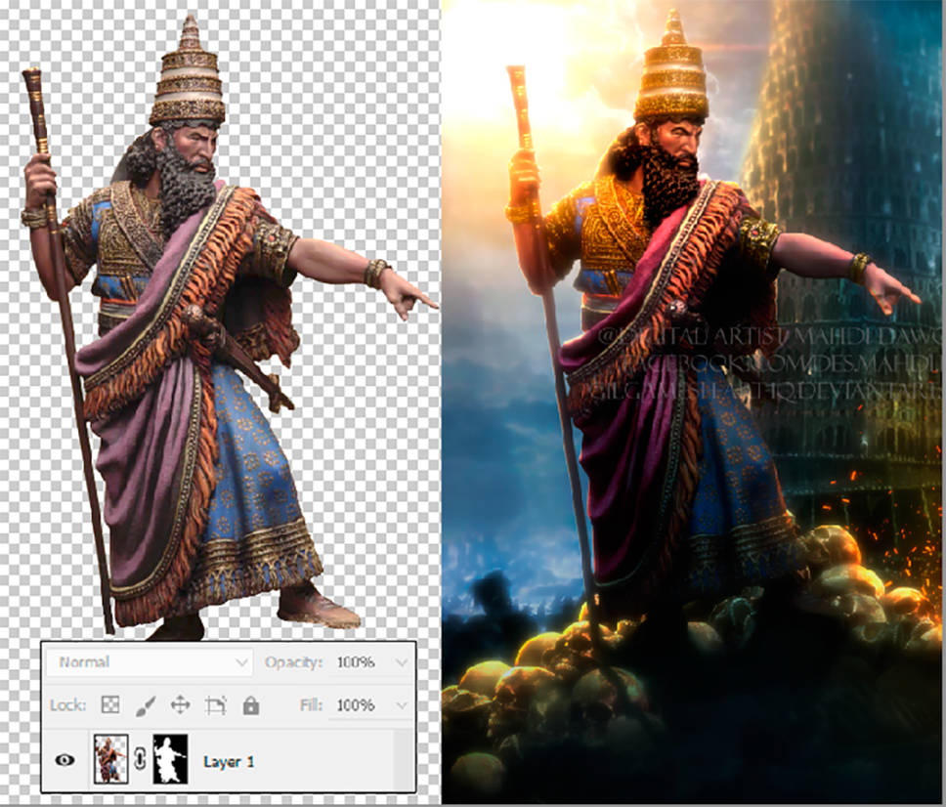
Task: Click the Opacity label scrubby slider
Action: tap(293, 662)
